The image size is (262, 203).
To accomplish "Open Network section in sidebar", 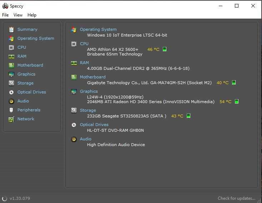I will coord(26,119).
